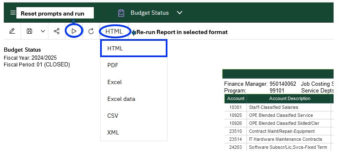Click the Program: label
This screenshot has height=161, width=350.
pos(235,90)
